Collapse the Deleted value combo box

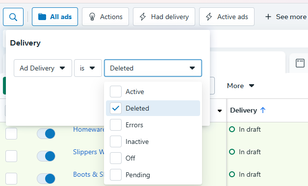tap(153, 68)
